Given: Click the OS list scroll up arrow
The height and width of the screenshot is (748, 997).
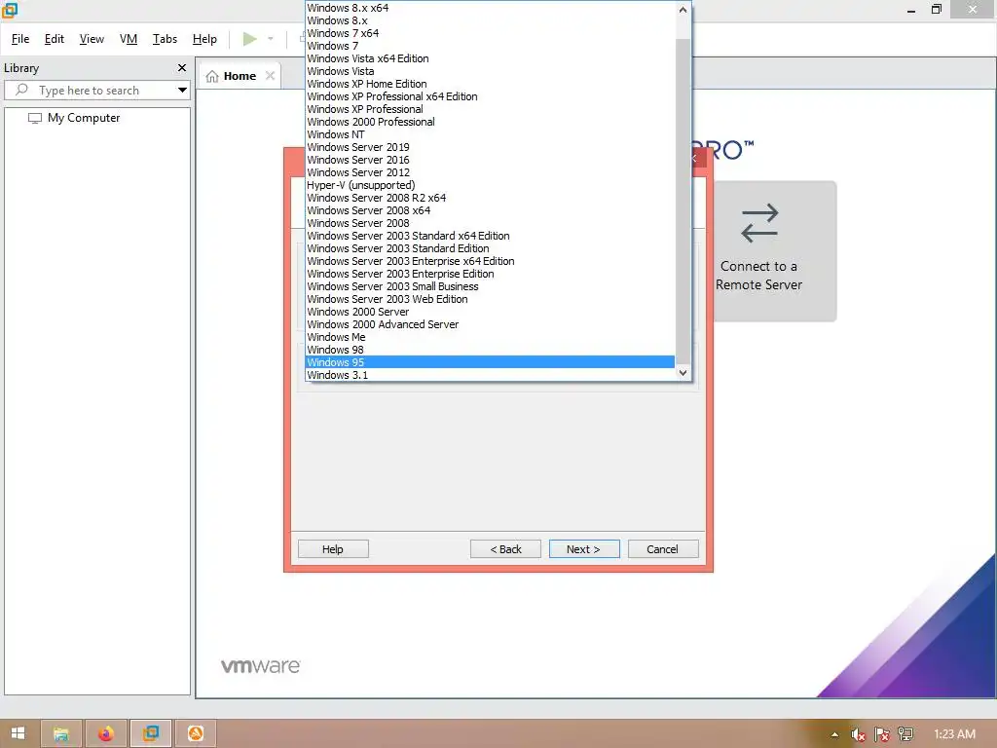Looking at the screenshot, I should coord(683,10).
